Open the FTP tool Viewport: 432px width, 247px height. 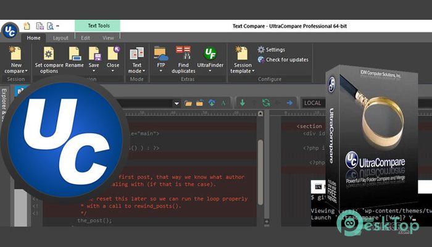coord(161,54)
